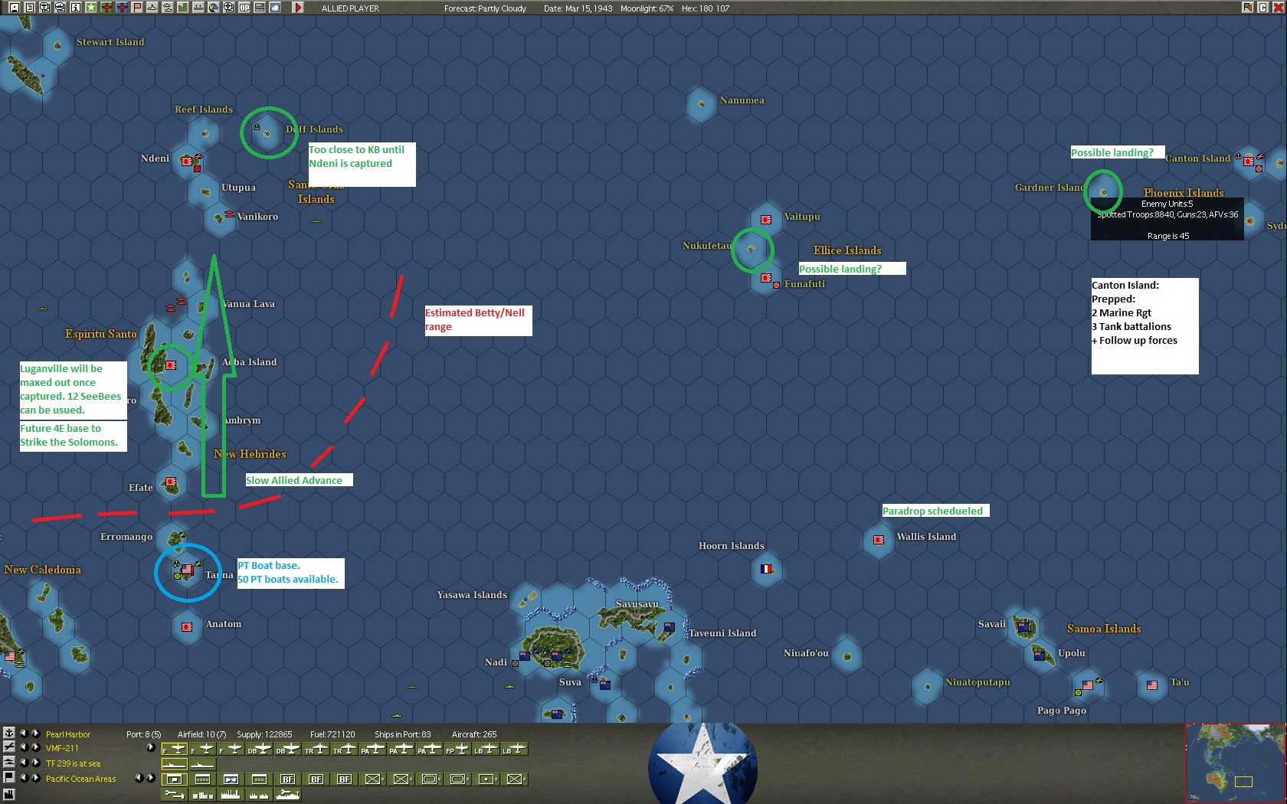Select the Luganville base on Espiritu Santo

coord(171,365)
